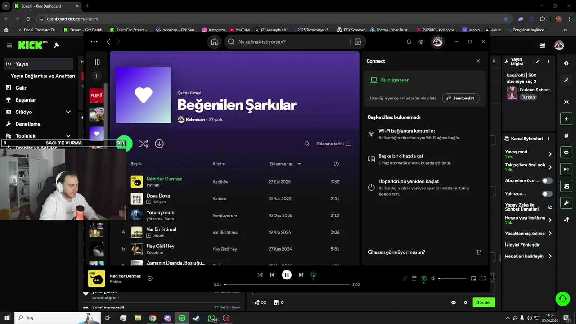Skip to previous track
This screenshot has width=576, height=324.
272,274
